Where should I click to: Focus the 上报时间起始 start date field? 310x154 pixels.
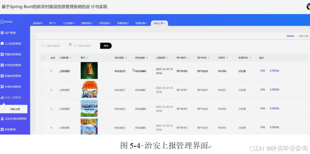[55, 46]
